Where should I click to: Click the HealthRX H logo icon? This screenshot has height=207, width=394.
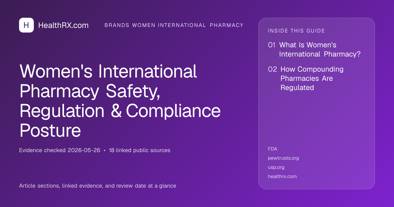[26, 25]
